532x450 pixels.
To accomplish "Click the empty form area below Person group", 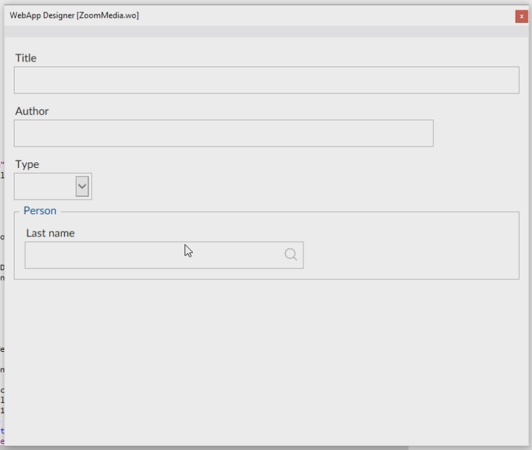I will 266,359.
